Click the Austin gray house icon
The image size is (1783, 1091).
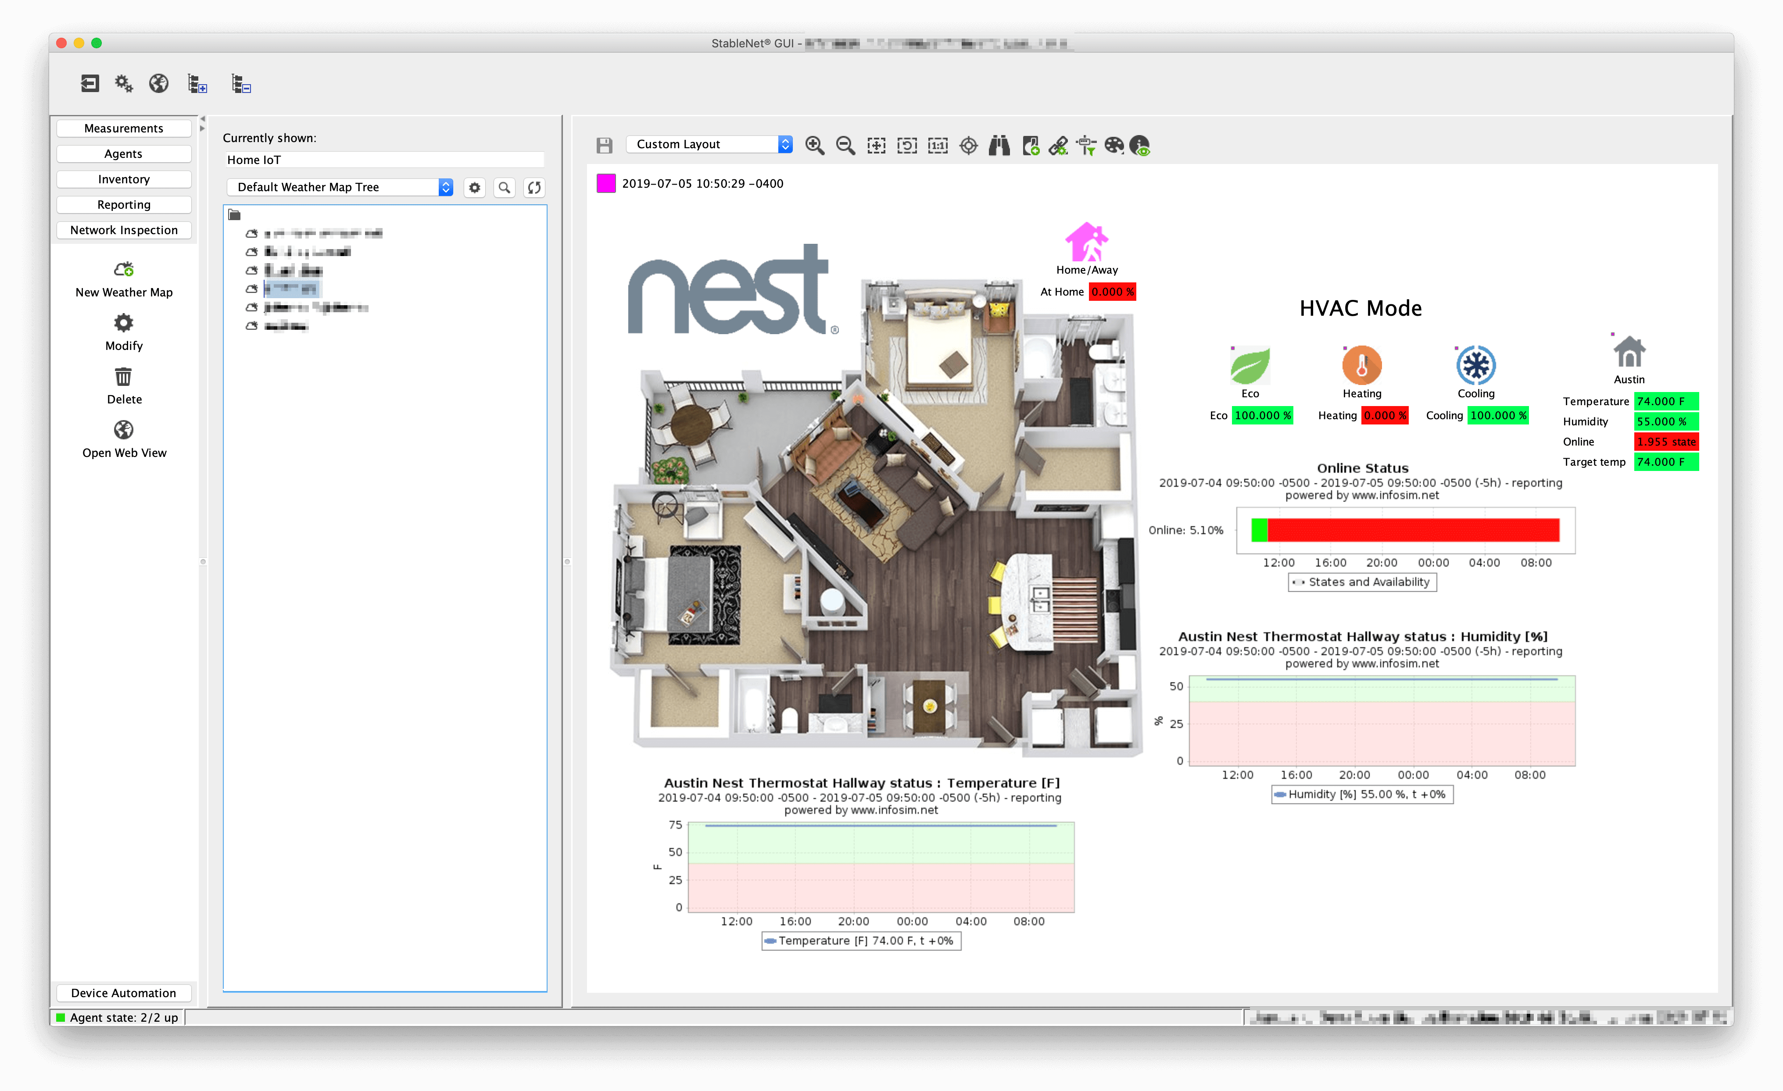tap(1629, 352)
